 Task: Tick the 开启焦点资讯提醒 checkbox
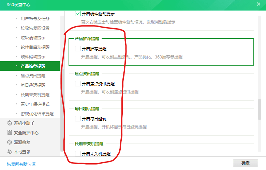78,84
